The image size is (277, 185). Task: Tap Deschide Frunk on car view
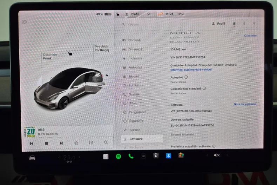tap(50, 57)
